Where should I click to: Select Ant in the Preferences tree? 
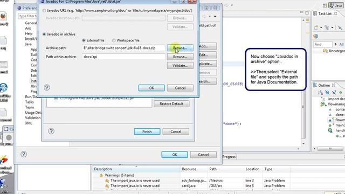28,28
